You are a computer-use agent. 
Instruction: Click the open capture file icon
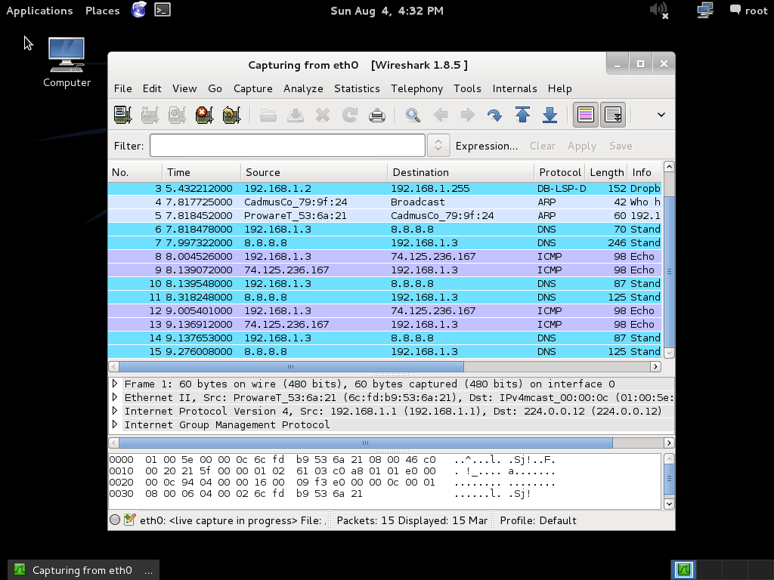click(268, 115)
